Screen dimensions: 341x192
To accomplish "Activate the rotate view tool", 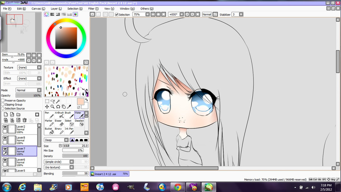I will pyautogui.click(x=58, y=107).
